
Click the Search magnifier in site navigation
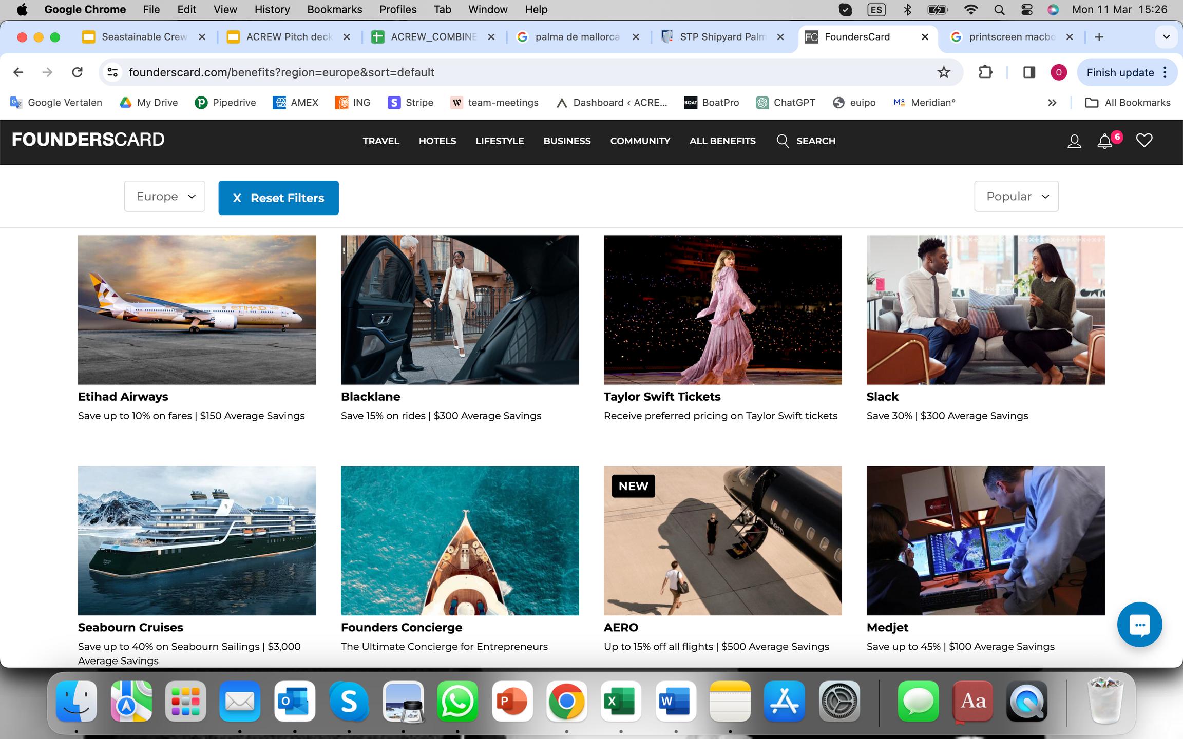pos(783,141)
